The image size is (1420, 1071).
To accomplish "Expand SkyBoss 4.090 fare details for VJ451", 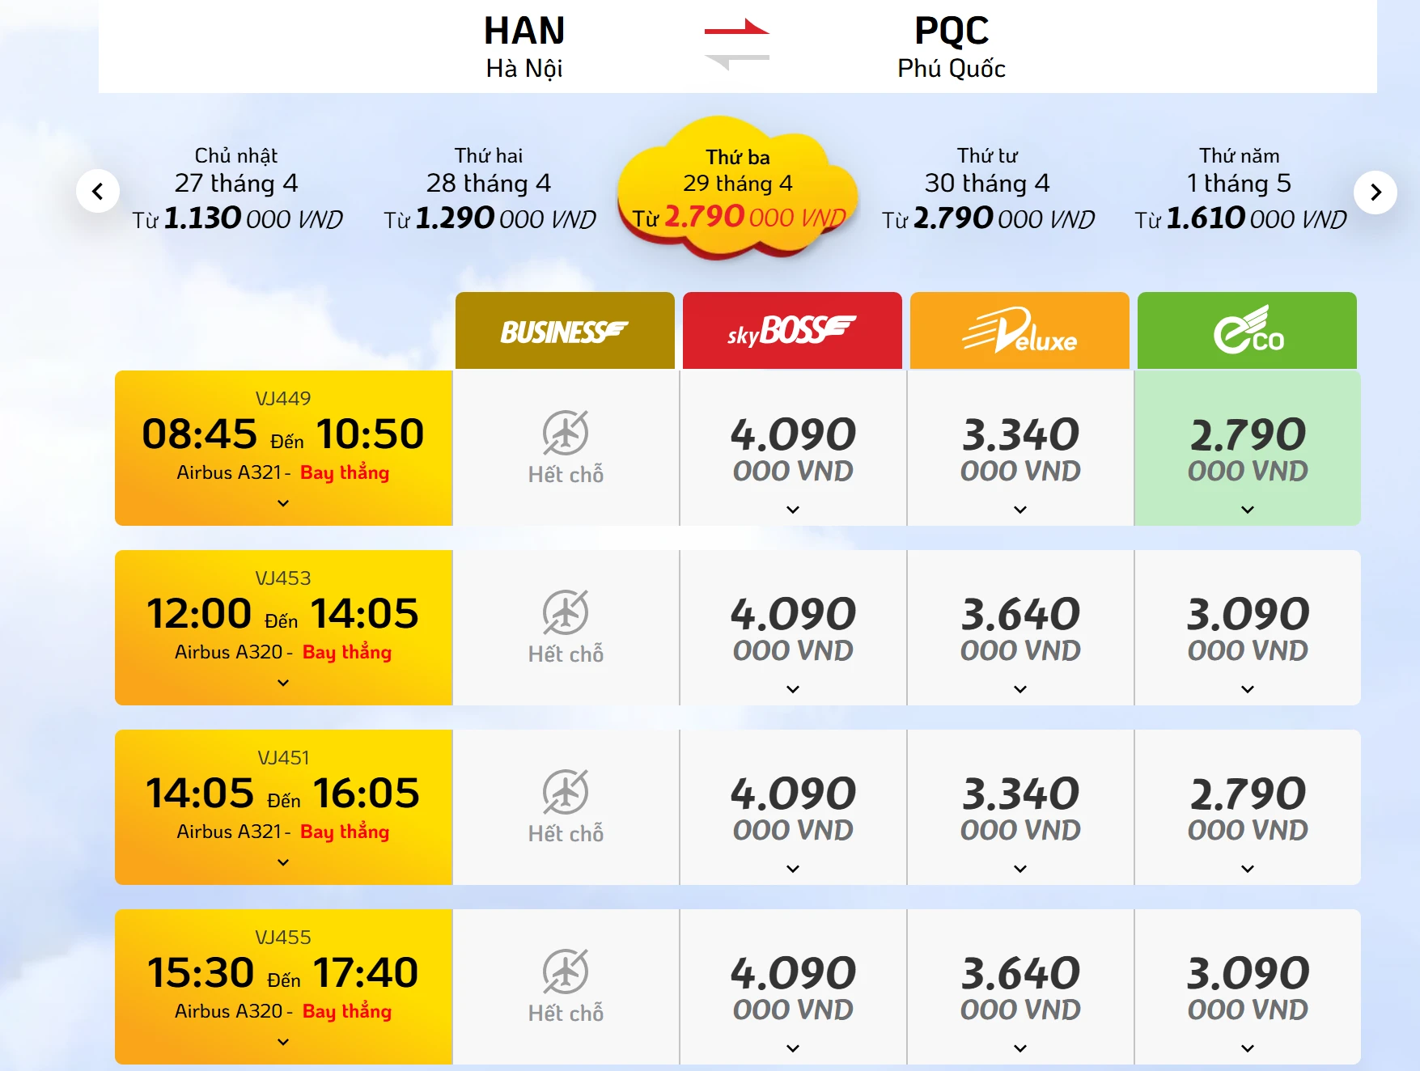I will pos(793,869).
